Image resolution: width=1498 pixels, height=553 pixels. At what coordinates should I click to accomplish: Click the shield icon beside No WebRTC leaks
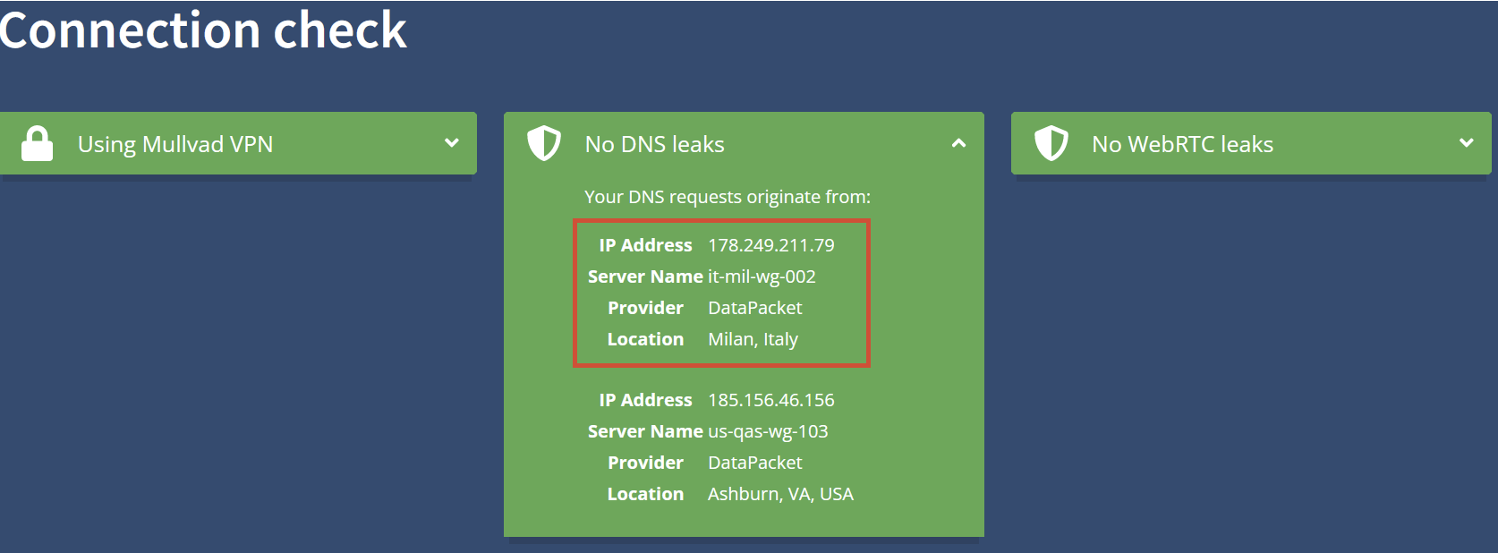1051,144
